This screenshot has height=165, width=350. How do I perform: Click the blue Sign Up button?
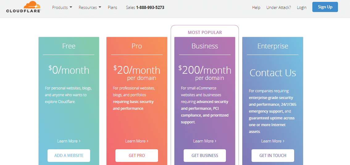[325, 7]
